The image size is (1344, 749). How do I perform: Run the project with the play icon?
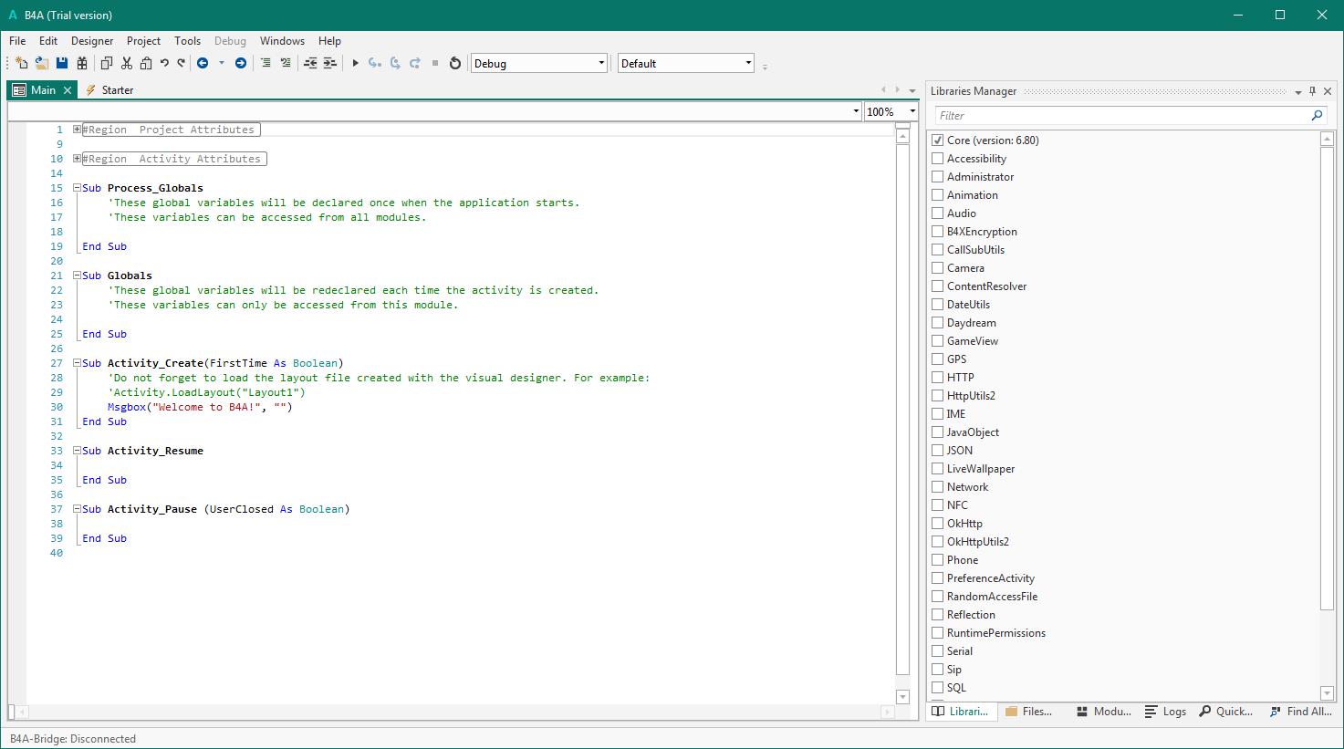click(356, 63)
